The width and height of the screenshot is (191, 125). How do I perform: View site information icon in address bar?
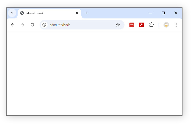click(44, 25)
